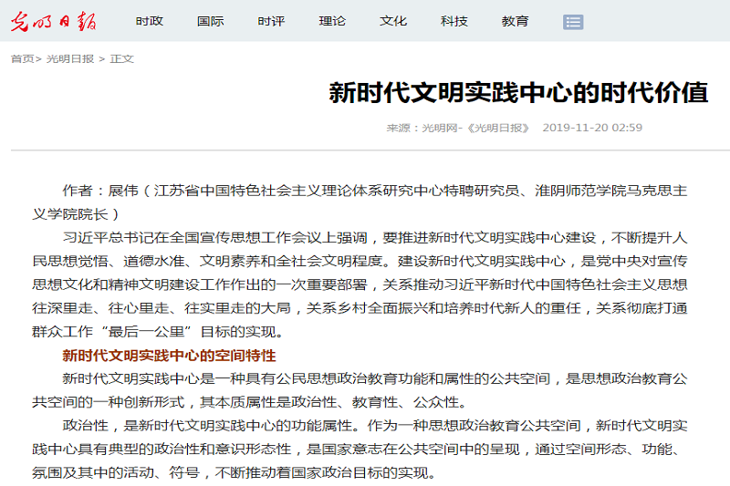
Task: Open the 时政 navigation section
Action: click(x=150, y=21)
